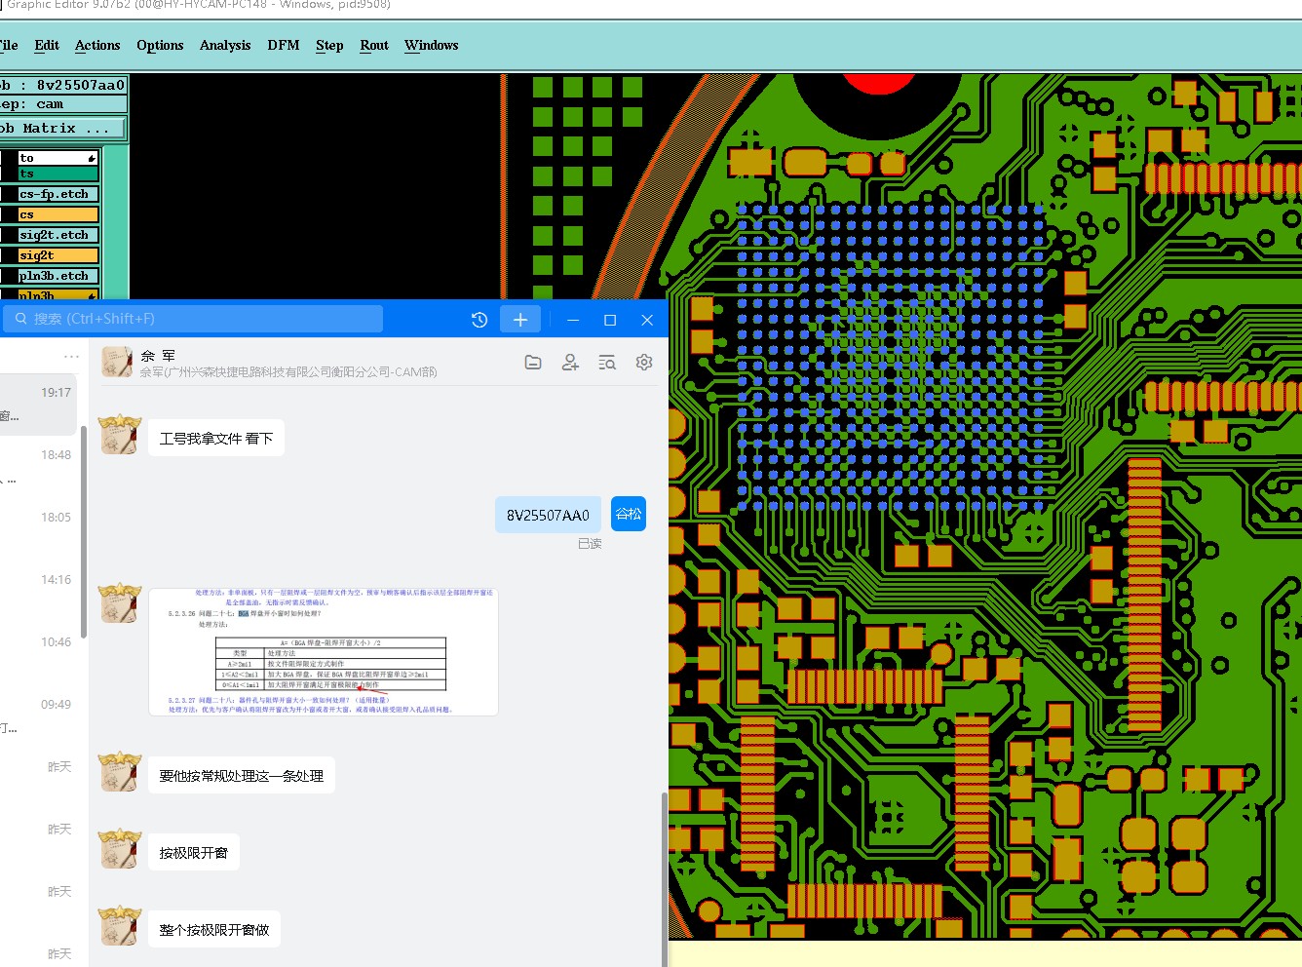
Task: Select the 'to' layer in layer list
Action: click(x=57, y=157)
